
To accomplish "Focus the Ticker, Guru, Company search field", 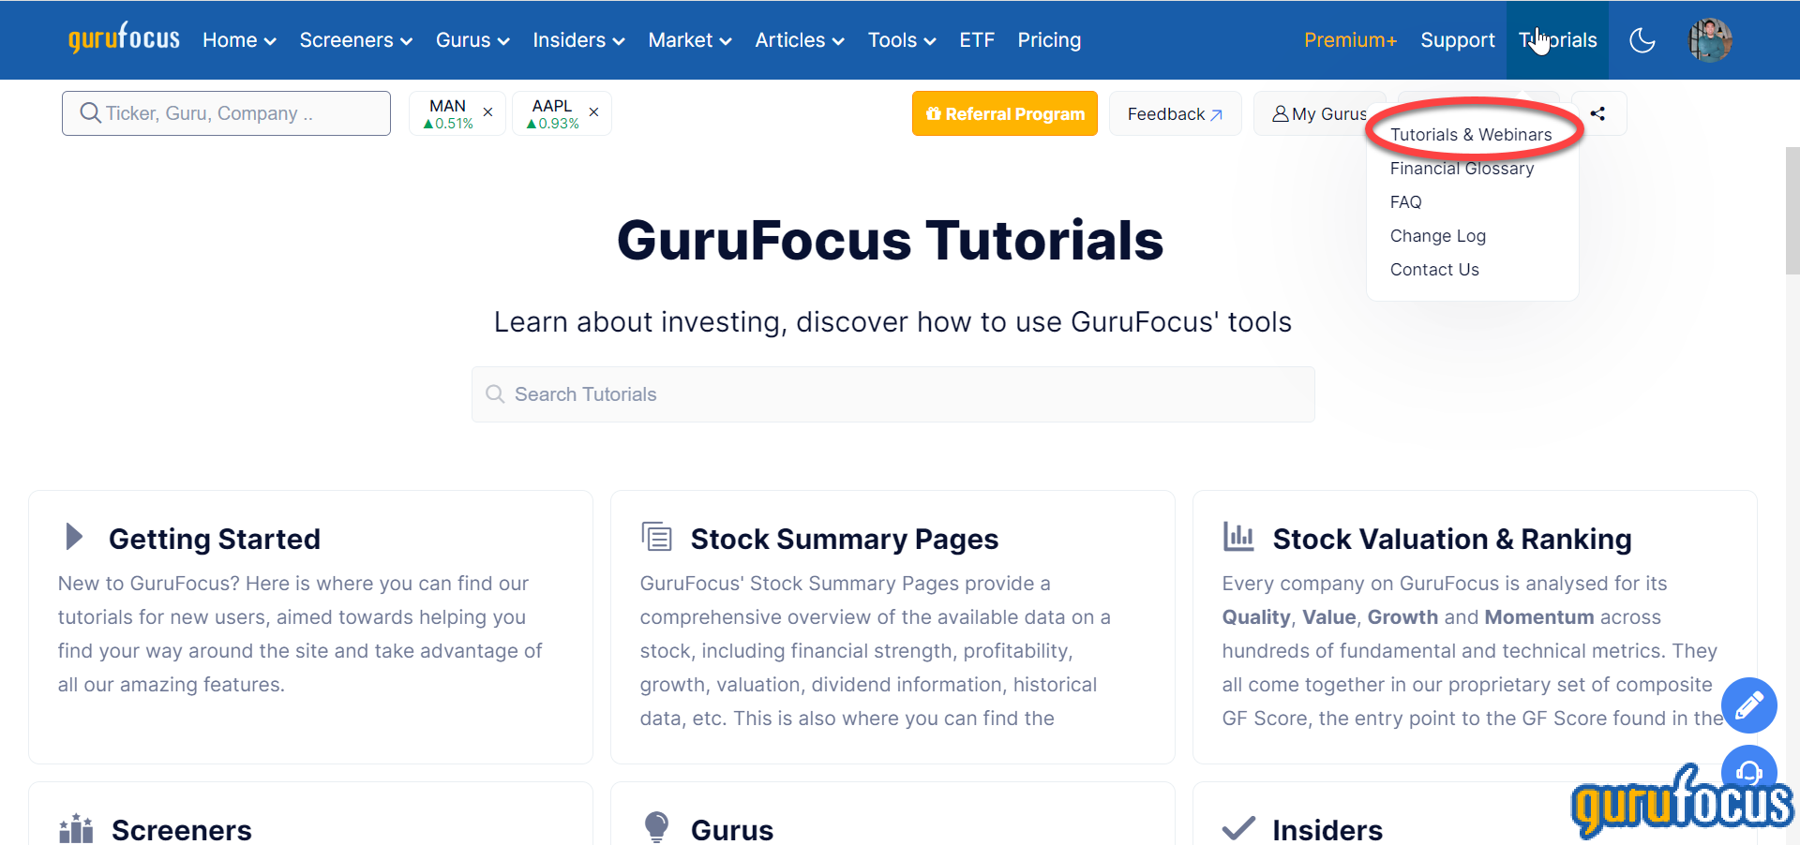I will (226, 113).
